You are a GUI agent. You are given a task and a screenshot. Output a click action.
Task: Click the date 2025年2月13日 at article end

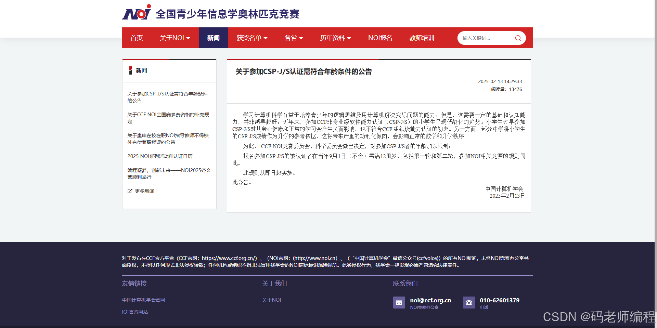507,196
